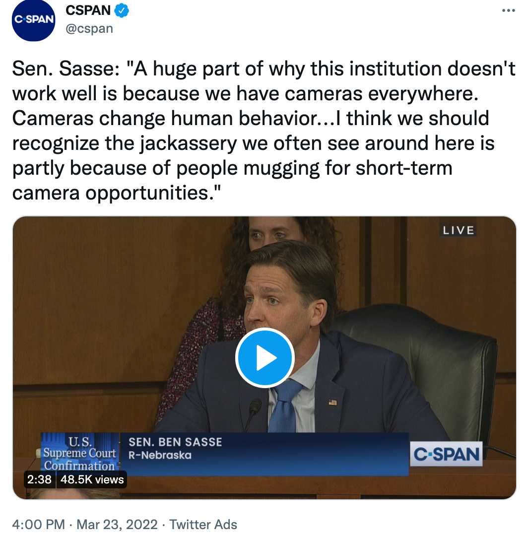The image size is (527, 539).
Task: Click the CSPAN profile avatar
Action: click(x=34, y=19)
